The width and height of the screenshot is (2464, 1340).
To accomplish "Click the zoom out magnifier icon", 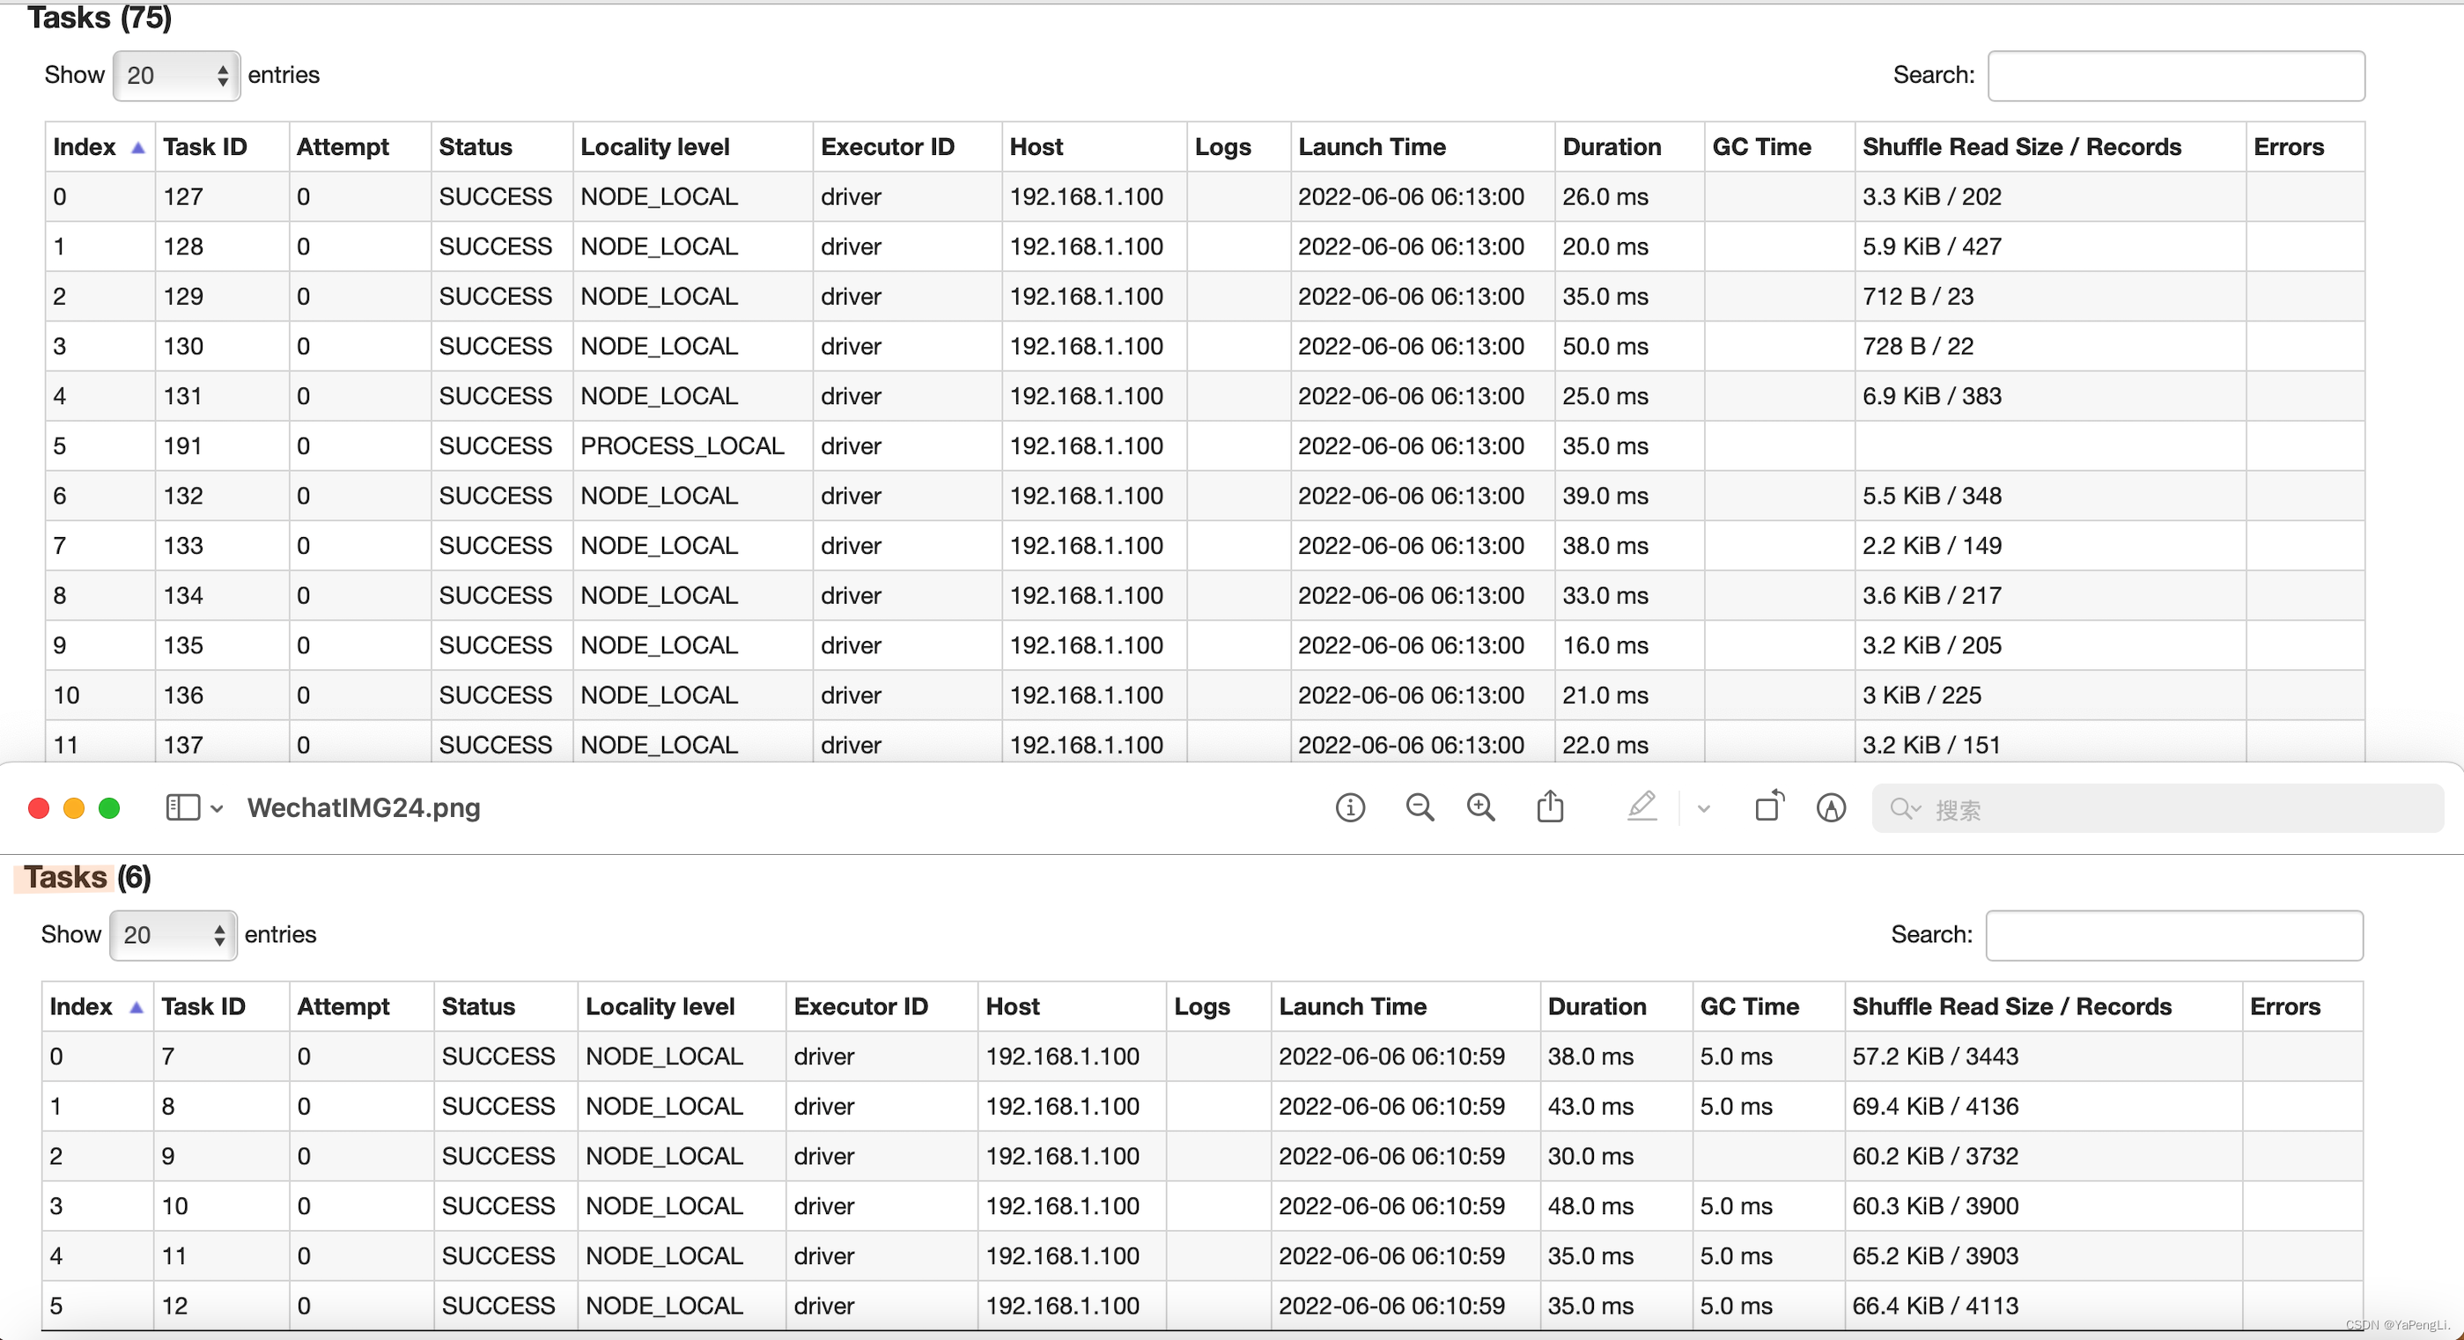I will click(x=1420, y=808).
